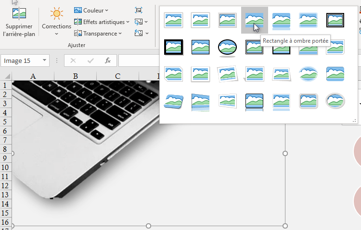Image resolution: width=361 pixels, height=230 pixels.
Task: Select row 16 header
Action: [x=5, y=222]
